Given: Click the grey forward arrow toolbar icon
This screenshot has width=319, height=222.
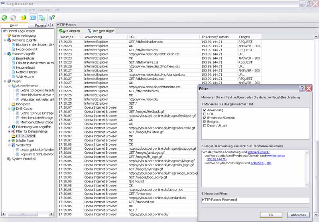Looking at the screenshot, I should pos(13,18).
